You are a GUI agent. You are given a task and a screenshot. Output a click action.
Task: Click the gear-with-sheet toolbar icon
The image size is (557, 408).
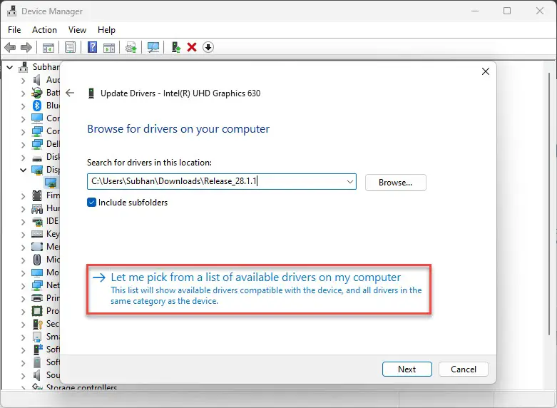131,47
